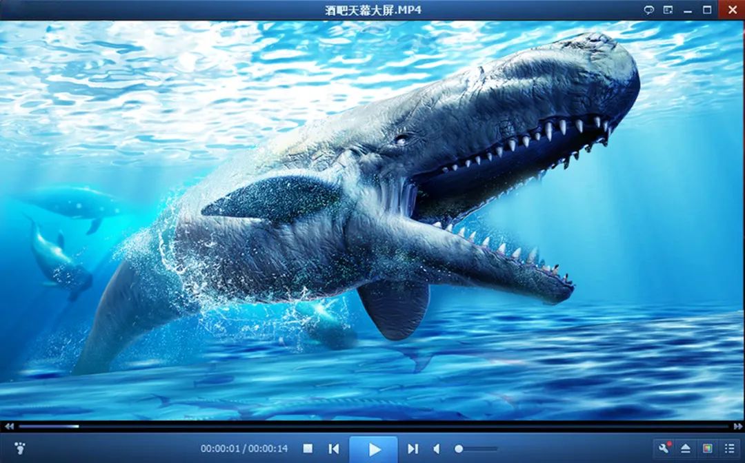745x463 pixels.
Task: Click the fast-forward arrows right of seek bar
Action: click(x=735, y=426)
